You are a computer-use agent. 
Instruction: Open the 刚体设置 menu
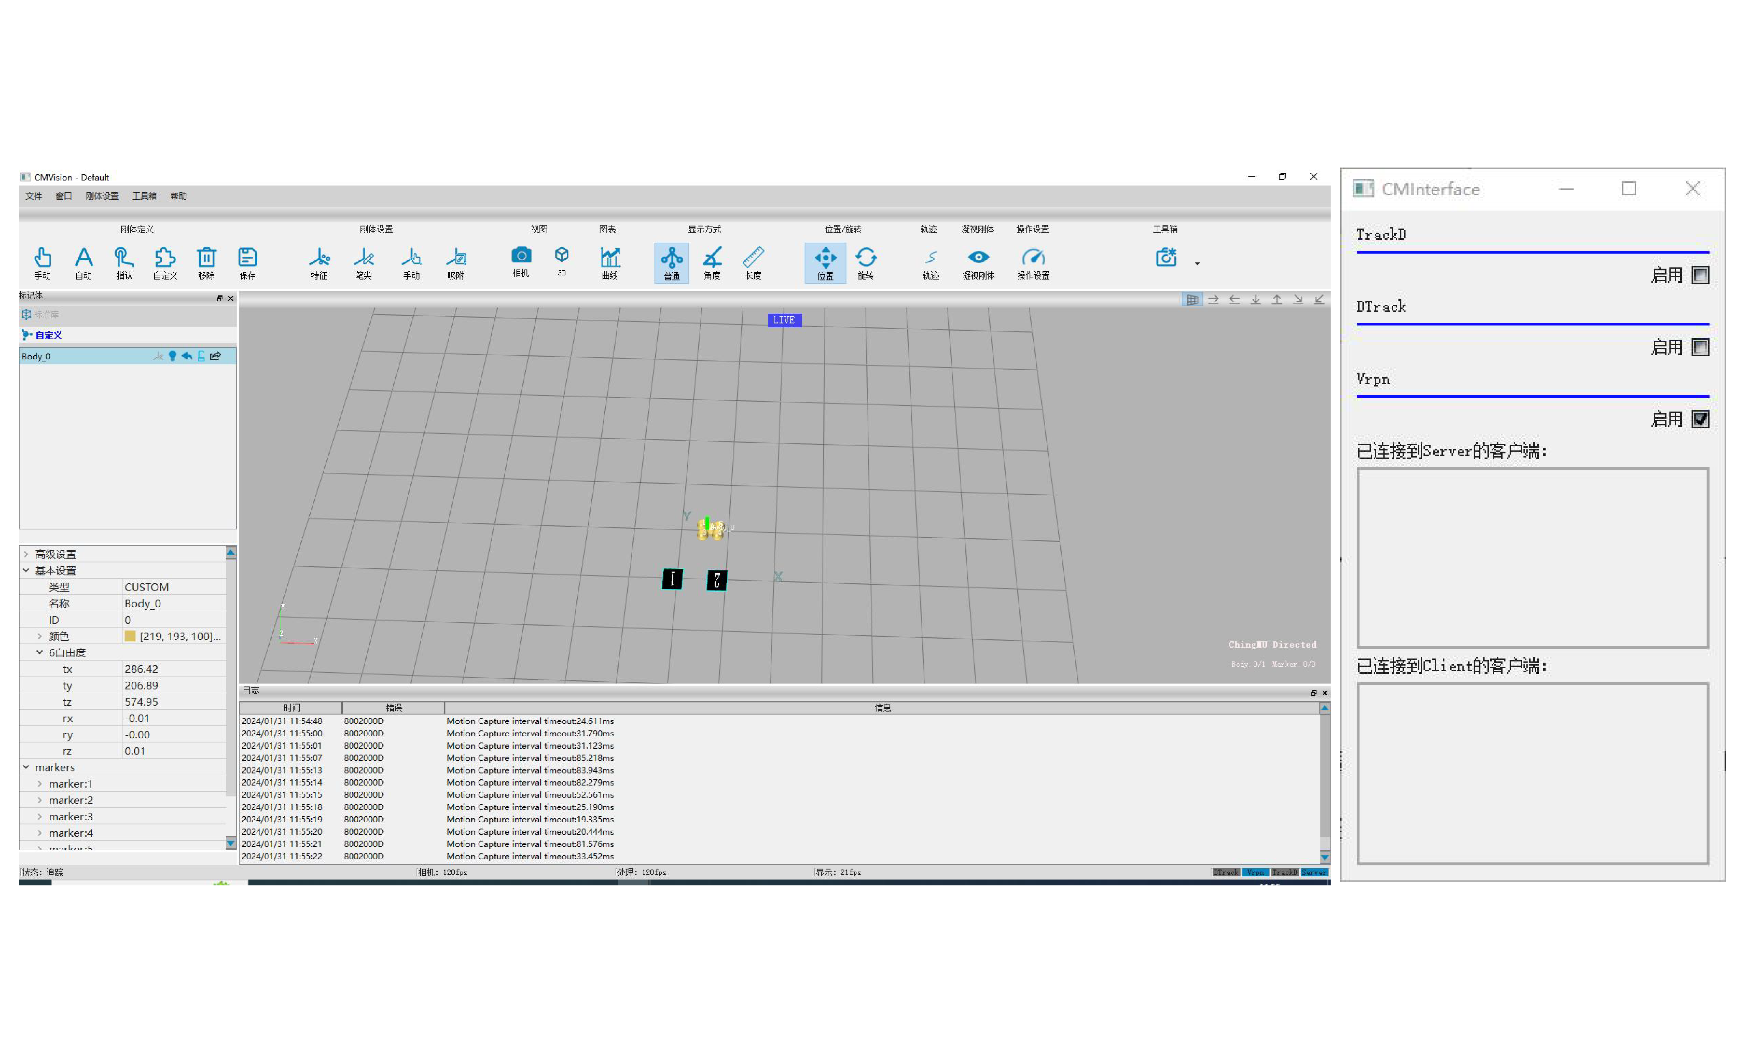click(x=102, y=196)
